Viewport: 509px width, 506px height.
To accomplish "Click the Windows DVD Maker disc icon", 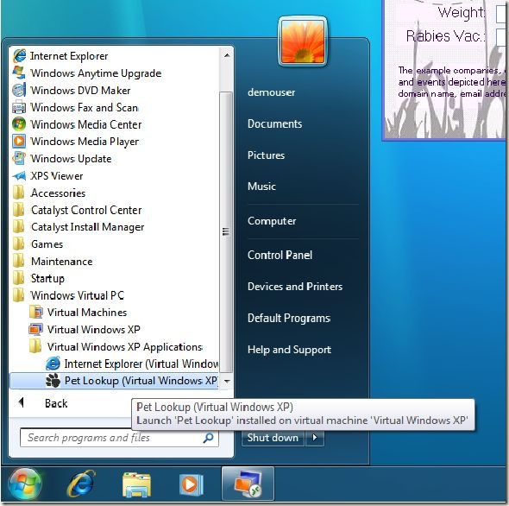I will click(x=19, y=90).
